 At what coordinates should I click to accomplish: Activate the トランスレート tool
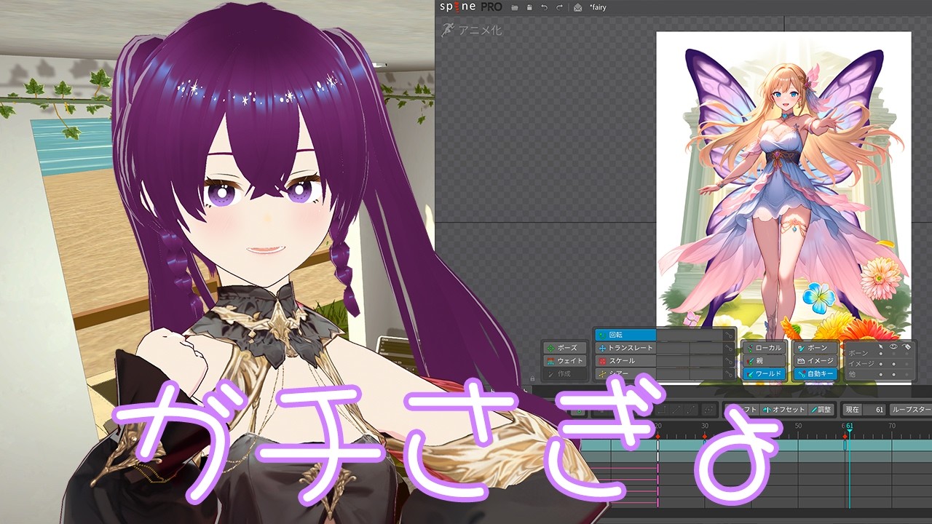(625, 348)
